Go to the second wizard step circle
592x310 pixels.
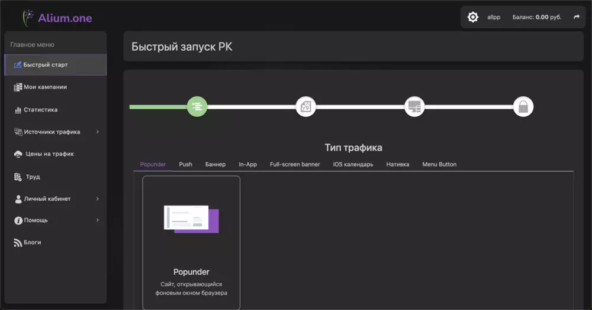click(305, 107)
